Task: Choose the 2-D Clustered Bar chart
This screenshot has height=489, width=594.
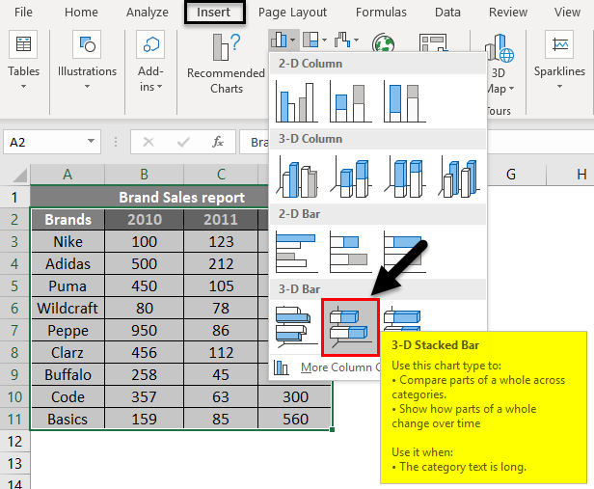Action: coord(296,250)
